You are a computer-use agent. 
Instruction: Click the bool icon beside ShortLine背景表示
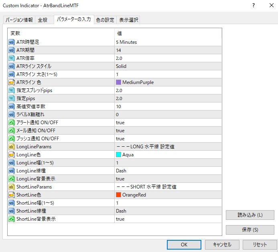(12, 219)
